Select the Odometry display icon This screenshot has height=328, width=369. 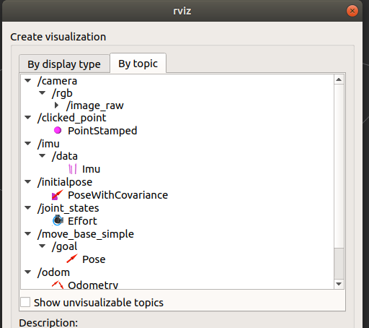[58, 285]
